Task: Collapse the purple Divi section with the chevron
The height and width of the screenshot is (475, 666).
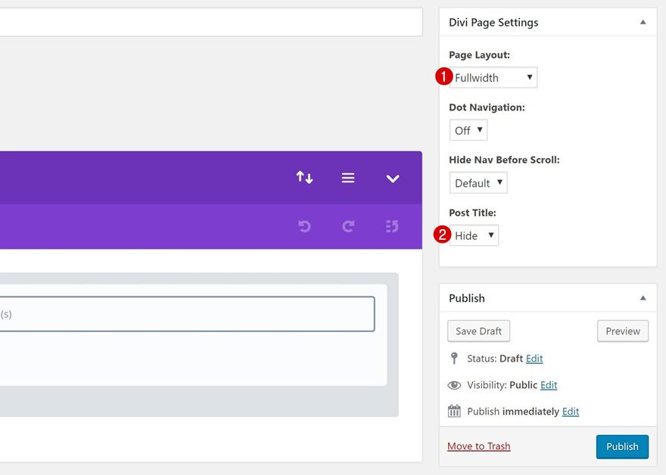Action: [x=392, y=177]
